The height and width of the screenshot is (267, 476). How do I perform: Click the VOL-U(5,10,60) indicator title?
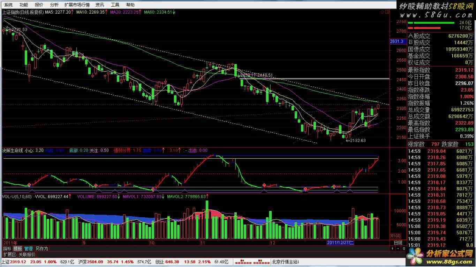tap(17, 197)
